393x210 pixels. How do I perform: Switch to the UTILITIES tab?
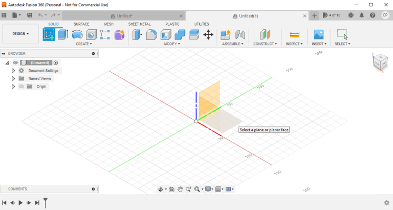click(x=202, y=24)
